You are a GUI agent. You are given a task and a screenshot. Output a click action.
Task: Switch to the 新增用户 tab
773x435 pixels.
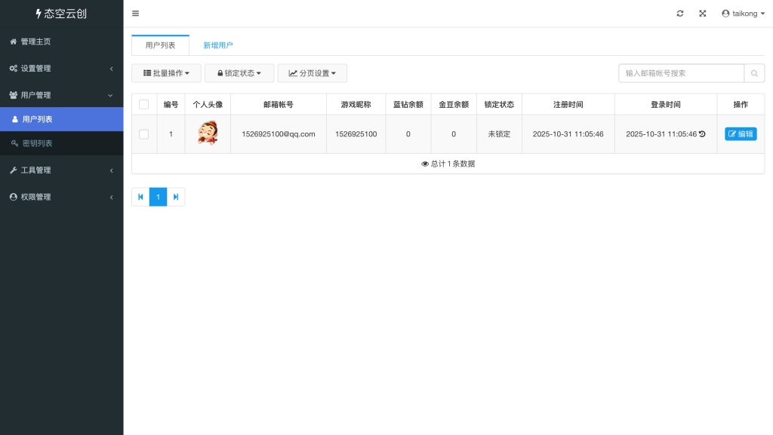coord(219,45)
